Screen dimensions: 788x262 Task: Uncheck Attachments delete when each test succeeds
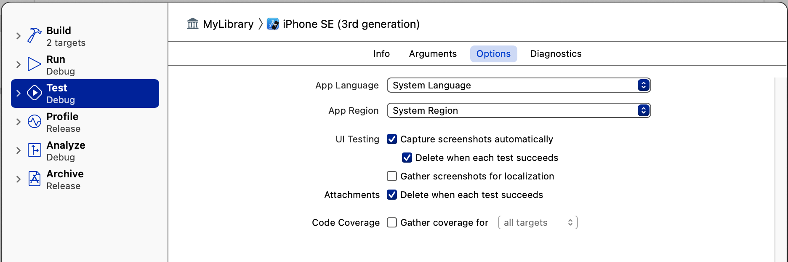(x=392, y=195)
